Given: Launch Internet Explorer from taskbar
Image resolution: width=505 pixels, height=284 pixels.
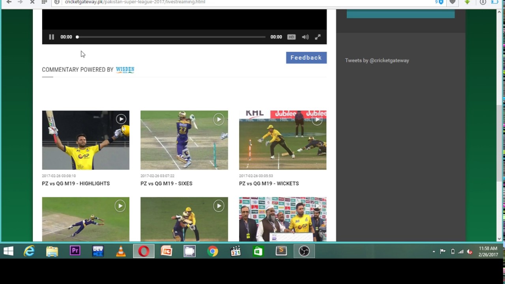Looking at the screenshot, I should click(29, 251).
